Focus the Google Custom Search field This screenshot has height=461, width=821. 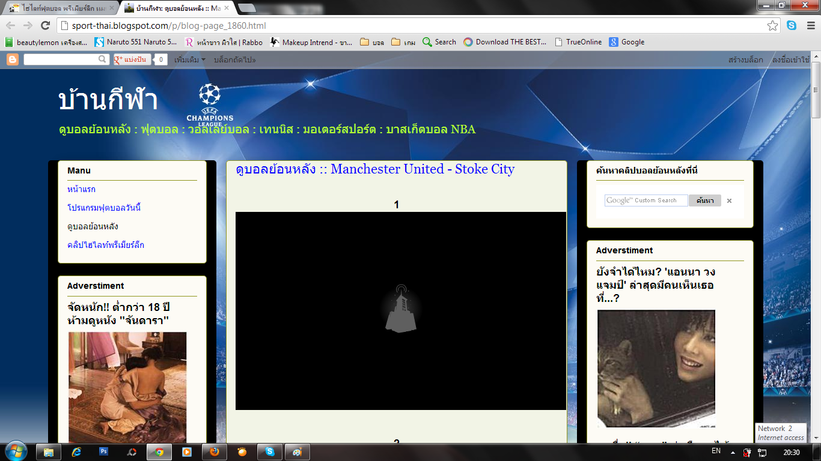coord(646,200)
